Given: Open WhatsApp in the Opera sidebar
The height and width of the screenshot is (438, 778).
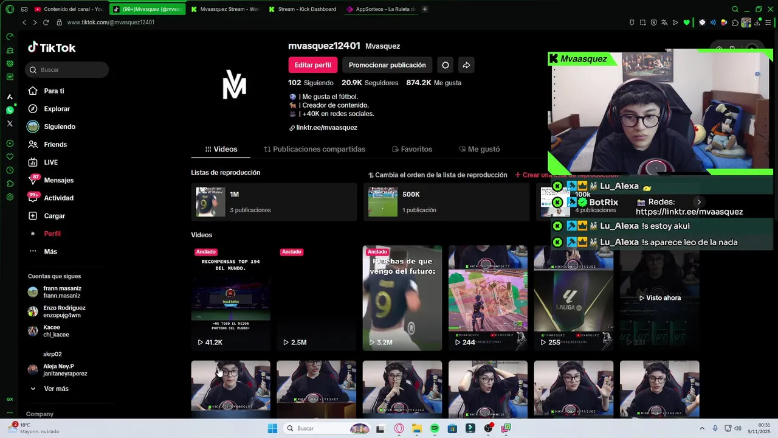Looking at the screenshot, I should tap(10, 110).
